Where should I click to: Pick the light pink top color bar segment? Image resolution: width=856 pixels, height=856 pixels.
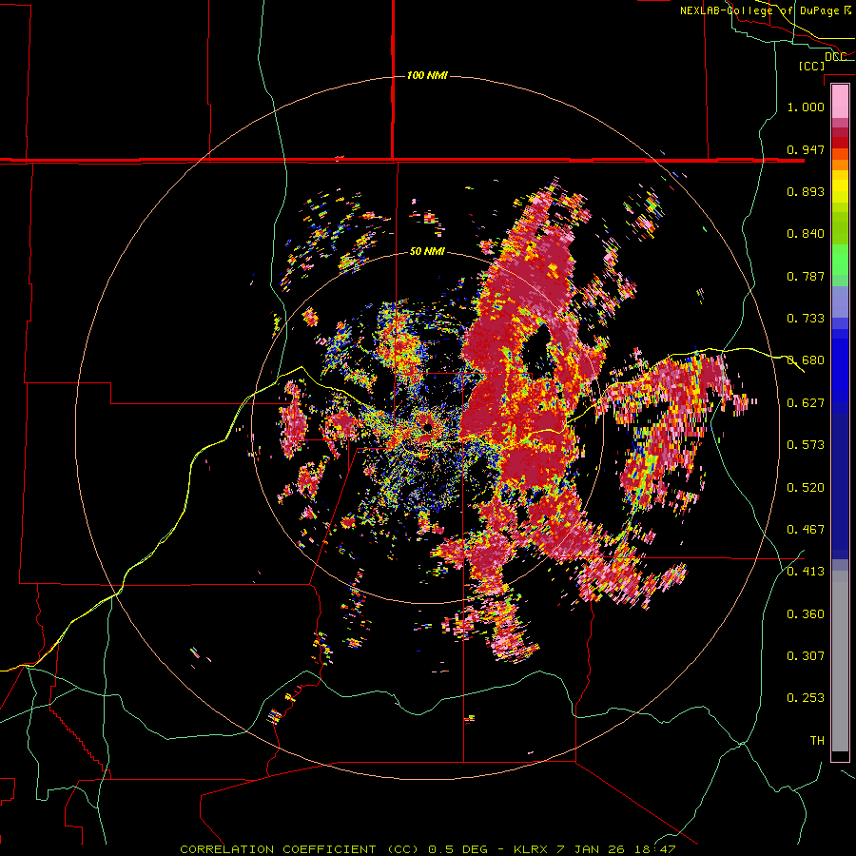coord(840,101)
